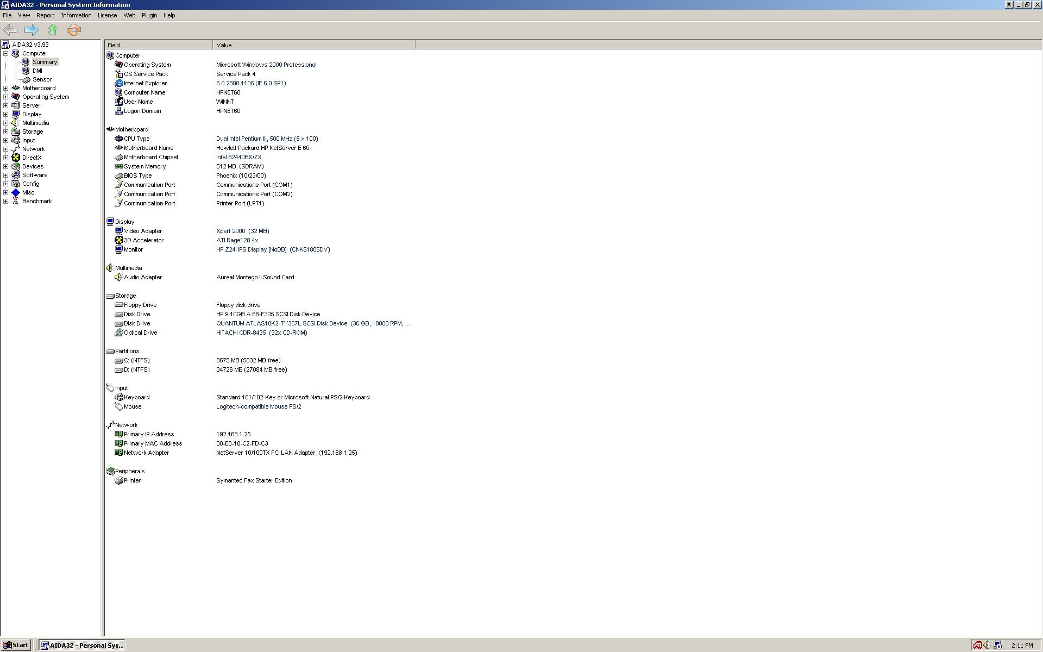The width and height of the screenshot is (1043, 652).
Task: Click the Summary icon in the tree
Action: [26, 62]
